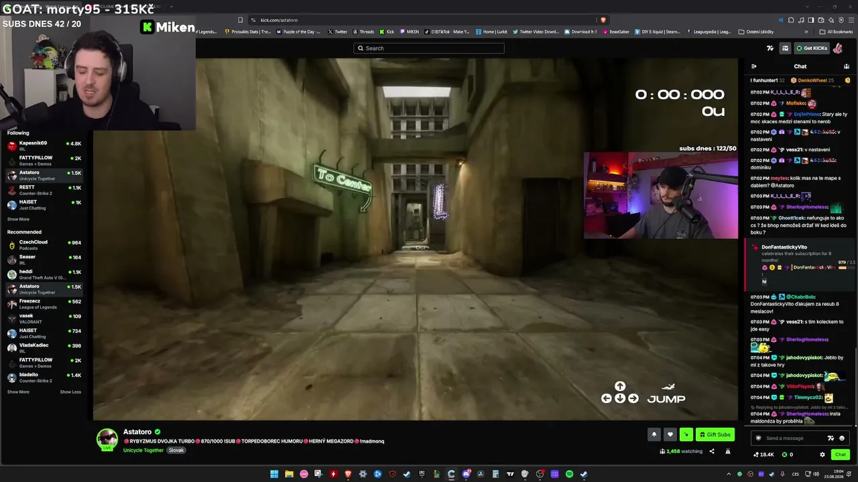Click Show More under Following

pyautogui.click(x=18, y=219)
